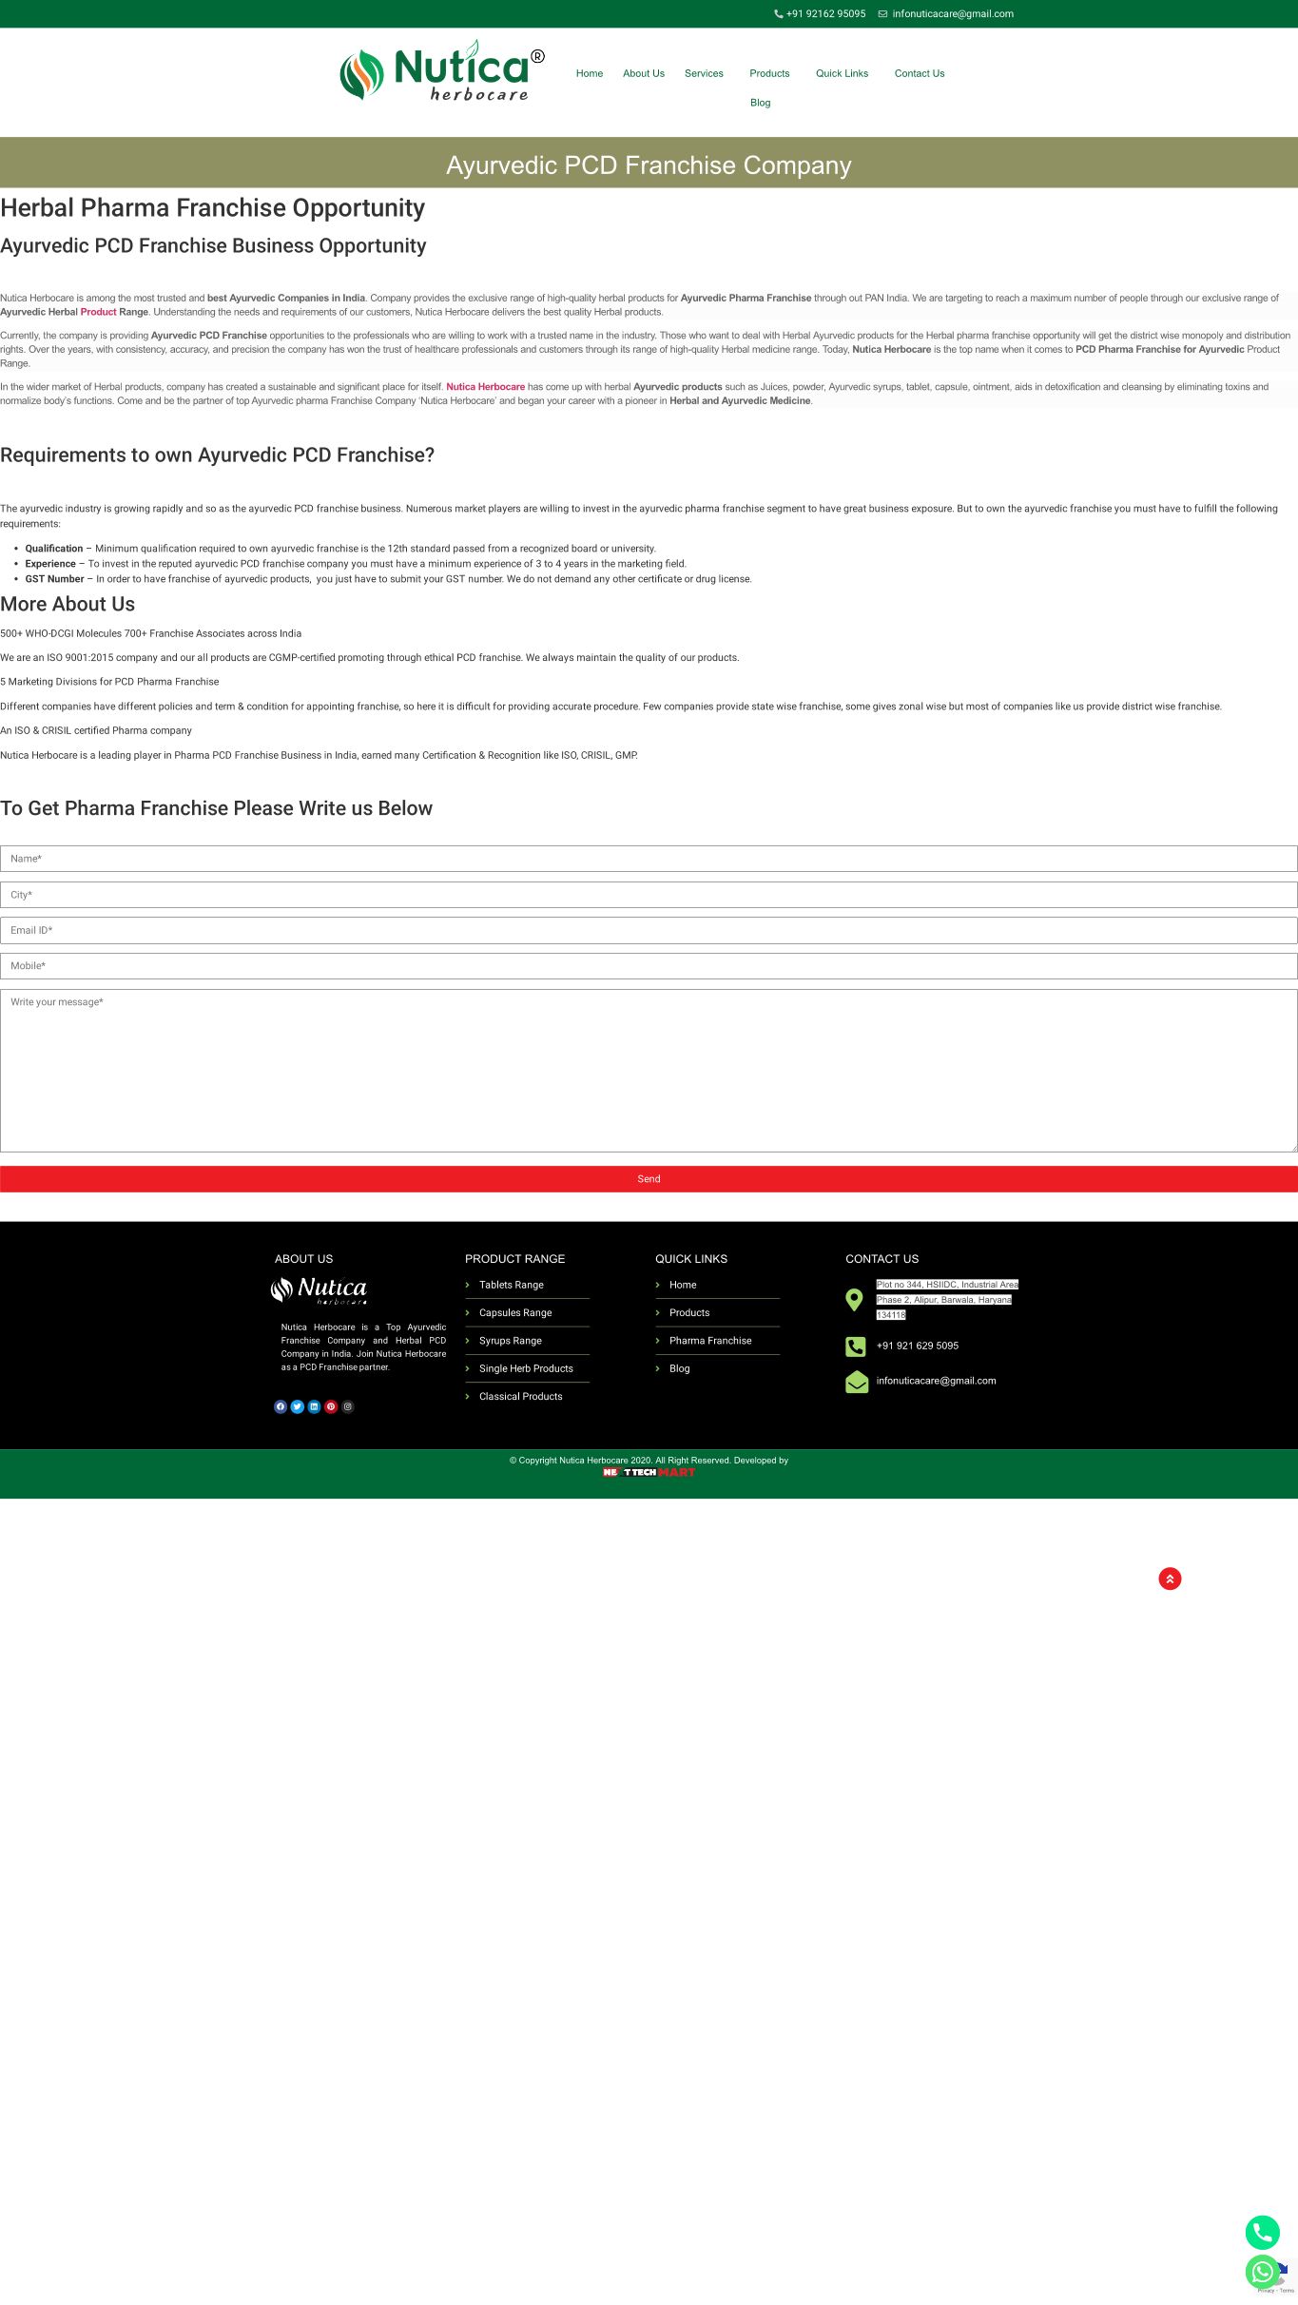Open the Facebook icon in footer
This screenshot has width=1298, height=2305.
tap(281, 1406)
